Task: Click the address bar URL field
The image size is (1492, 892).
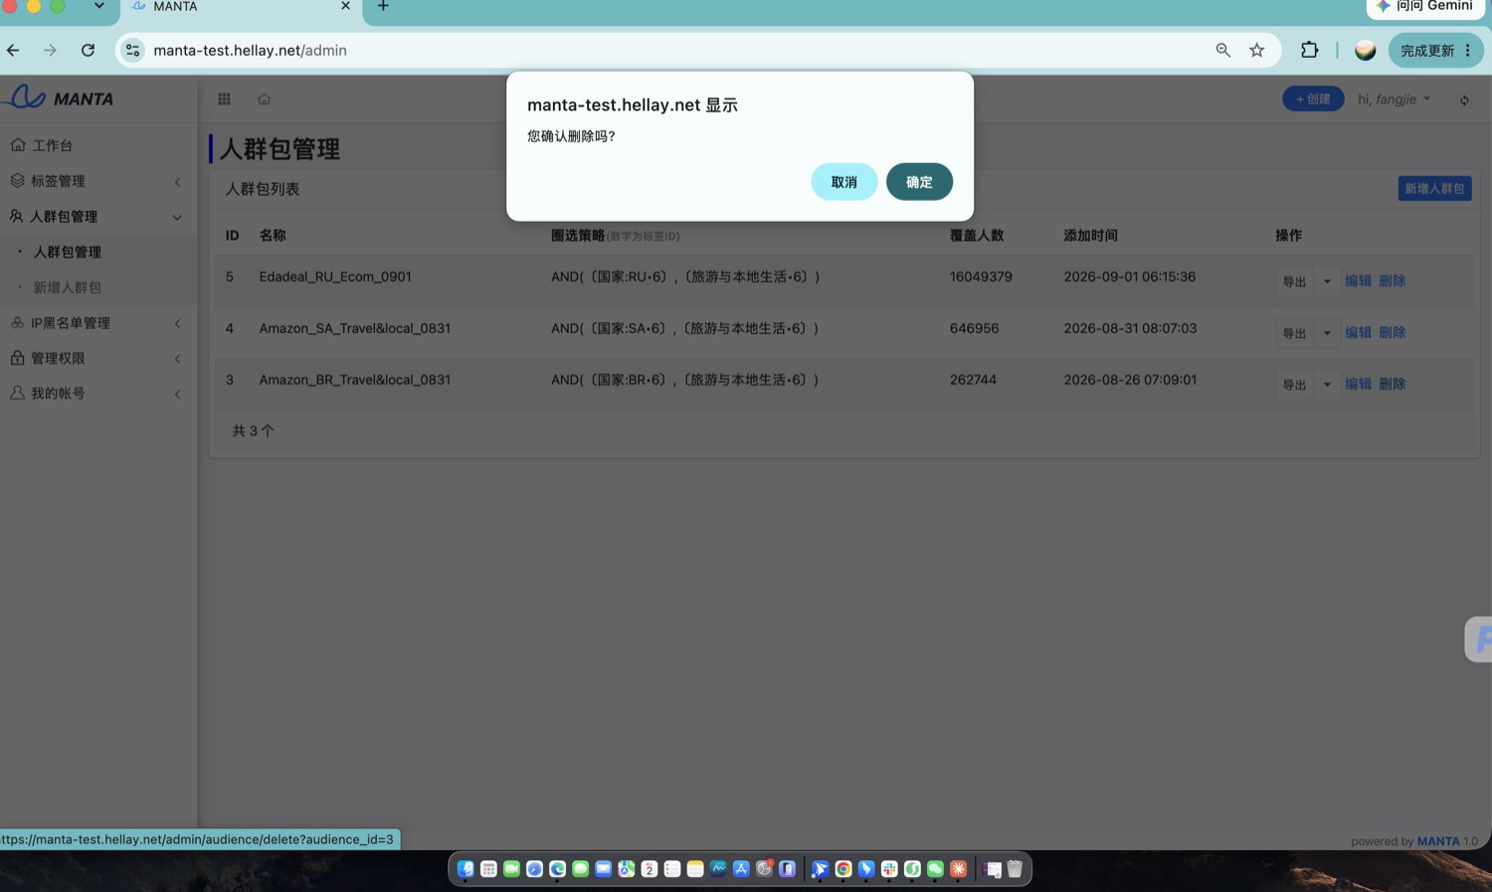Action: [x=676, y=50]
